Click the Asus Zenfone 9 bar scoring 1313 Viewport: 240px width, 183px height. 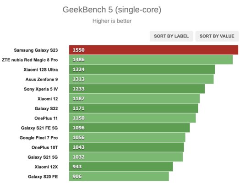point(141,79)
